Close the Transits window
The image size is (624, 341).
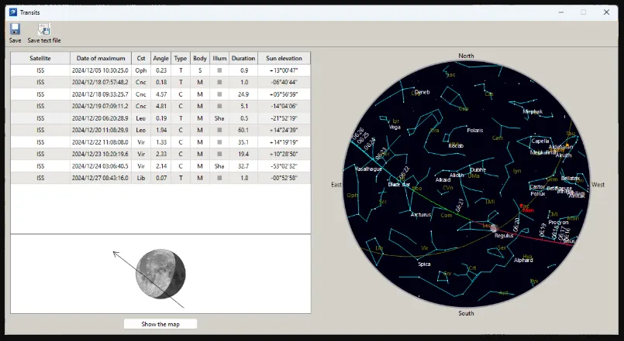point(606,12)
